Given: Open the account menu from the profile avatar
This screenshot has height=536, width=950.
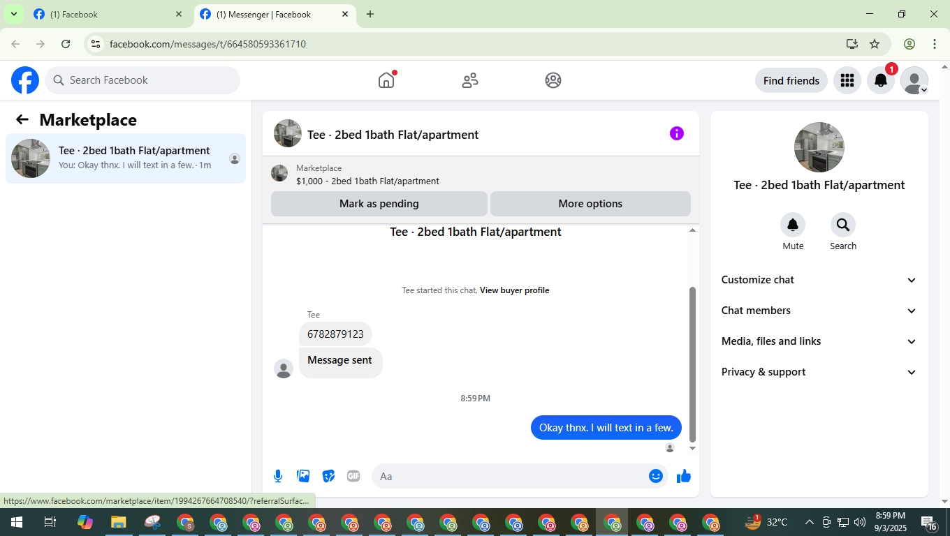Looking at the screenshot, I should [914, 80].
